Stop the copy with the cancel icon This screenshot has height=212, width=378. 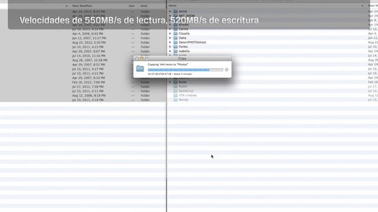click(x=227, y=69)
